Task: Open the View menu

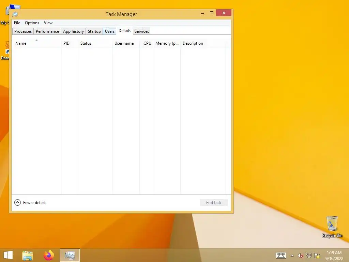Action: click(48, 23)
